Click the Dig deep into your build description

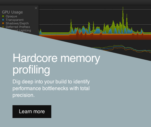[x=51, y=88]
